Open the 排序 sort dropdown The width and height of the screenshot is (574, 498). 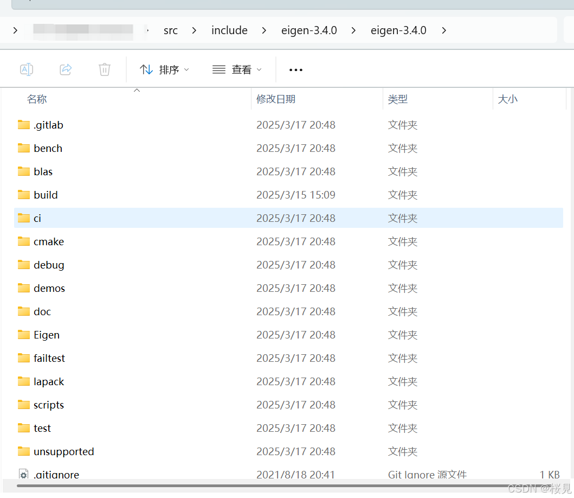click(164, 69)
